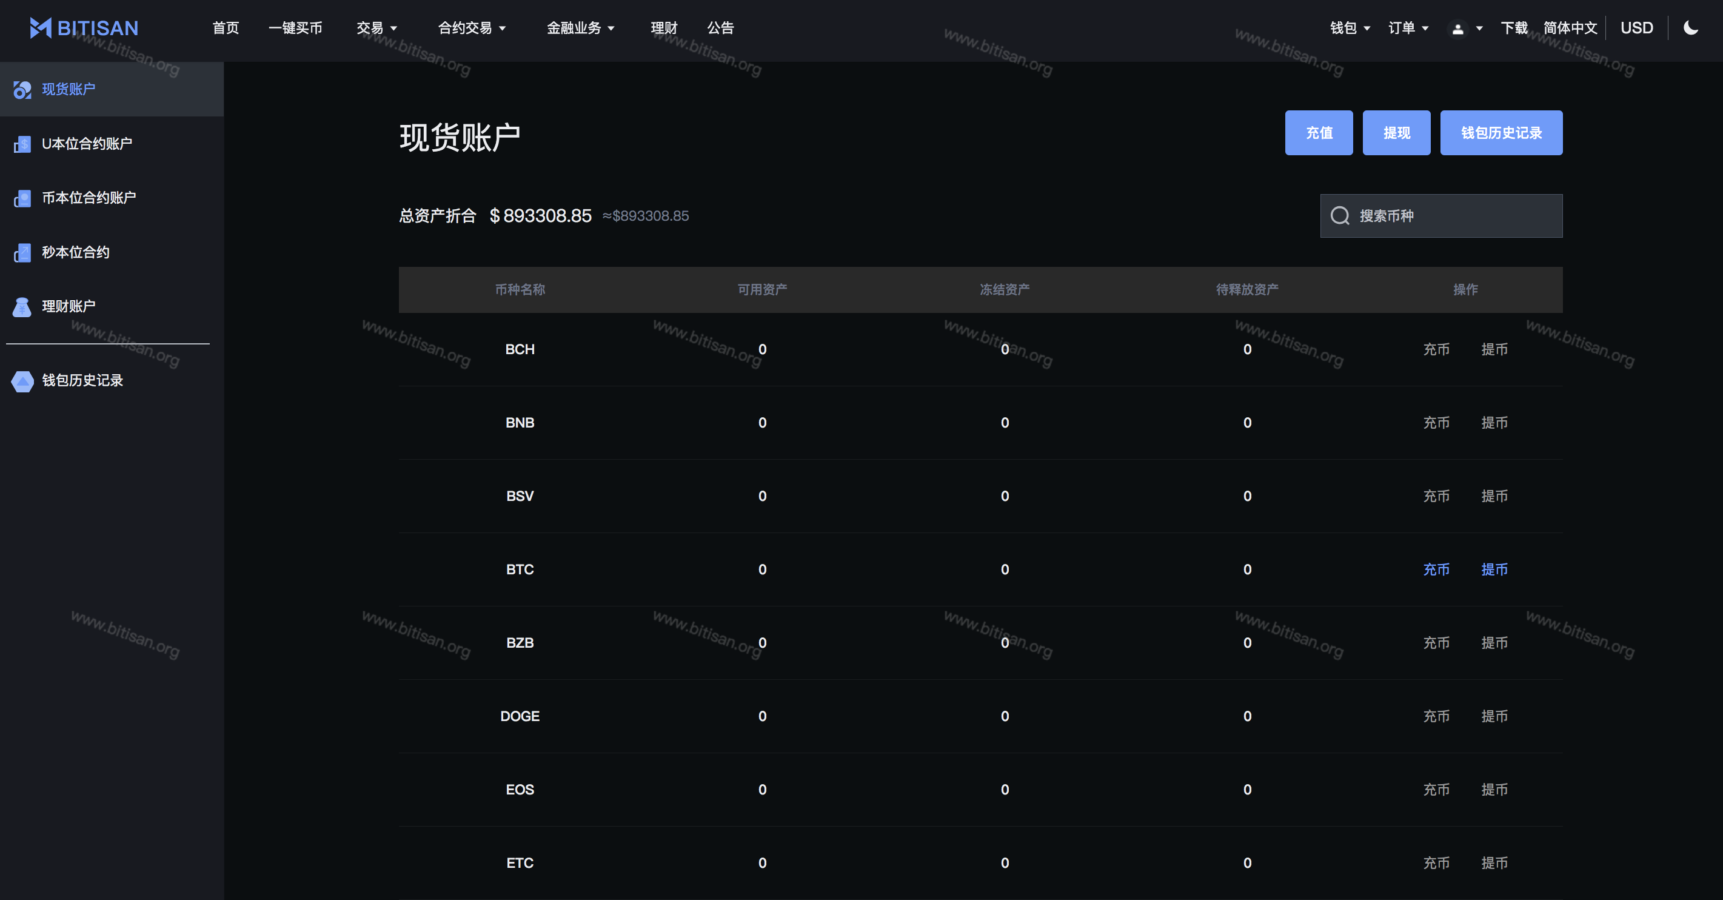Expand the 合约交易 dropdown menu

472,28
